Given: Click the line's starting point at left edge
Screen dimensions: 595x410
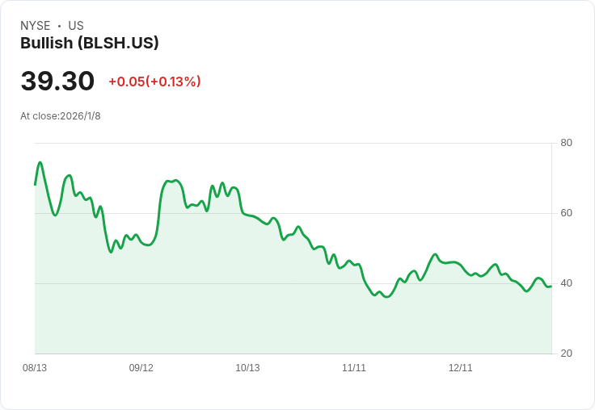Looking at the screenshot, I should coord(35,185).
